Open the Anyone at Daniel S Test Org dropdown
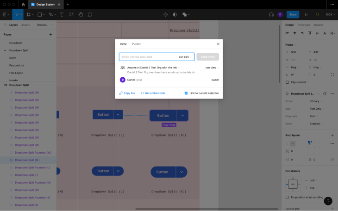 pos(153,68)
